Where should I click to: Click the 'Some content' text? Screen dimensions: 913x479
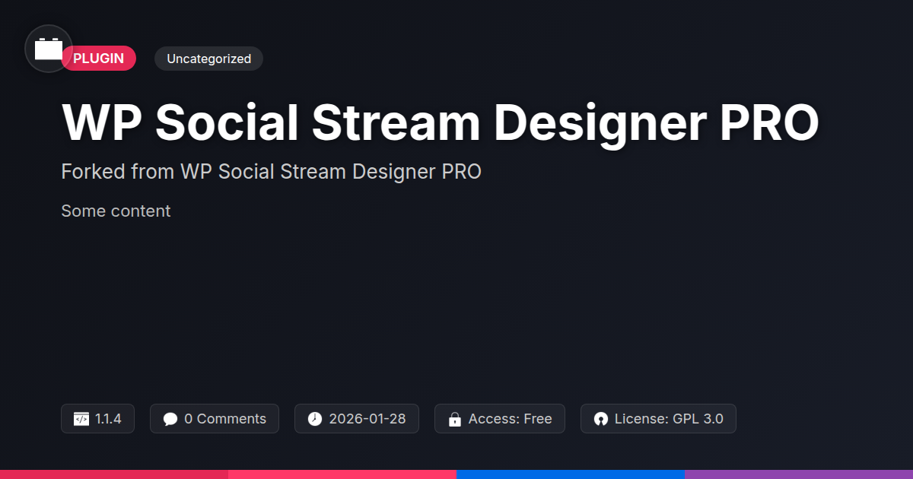click(116, 211)
